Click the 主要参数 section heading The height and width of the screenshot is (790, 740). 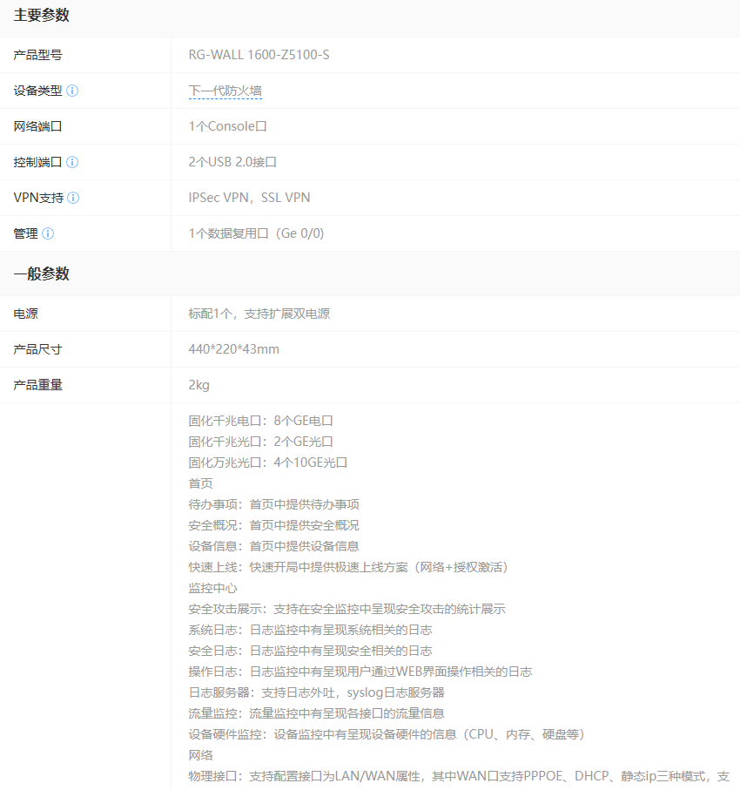(x=41, y=15)
